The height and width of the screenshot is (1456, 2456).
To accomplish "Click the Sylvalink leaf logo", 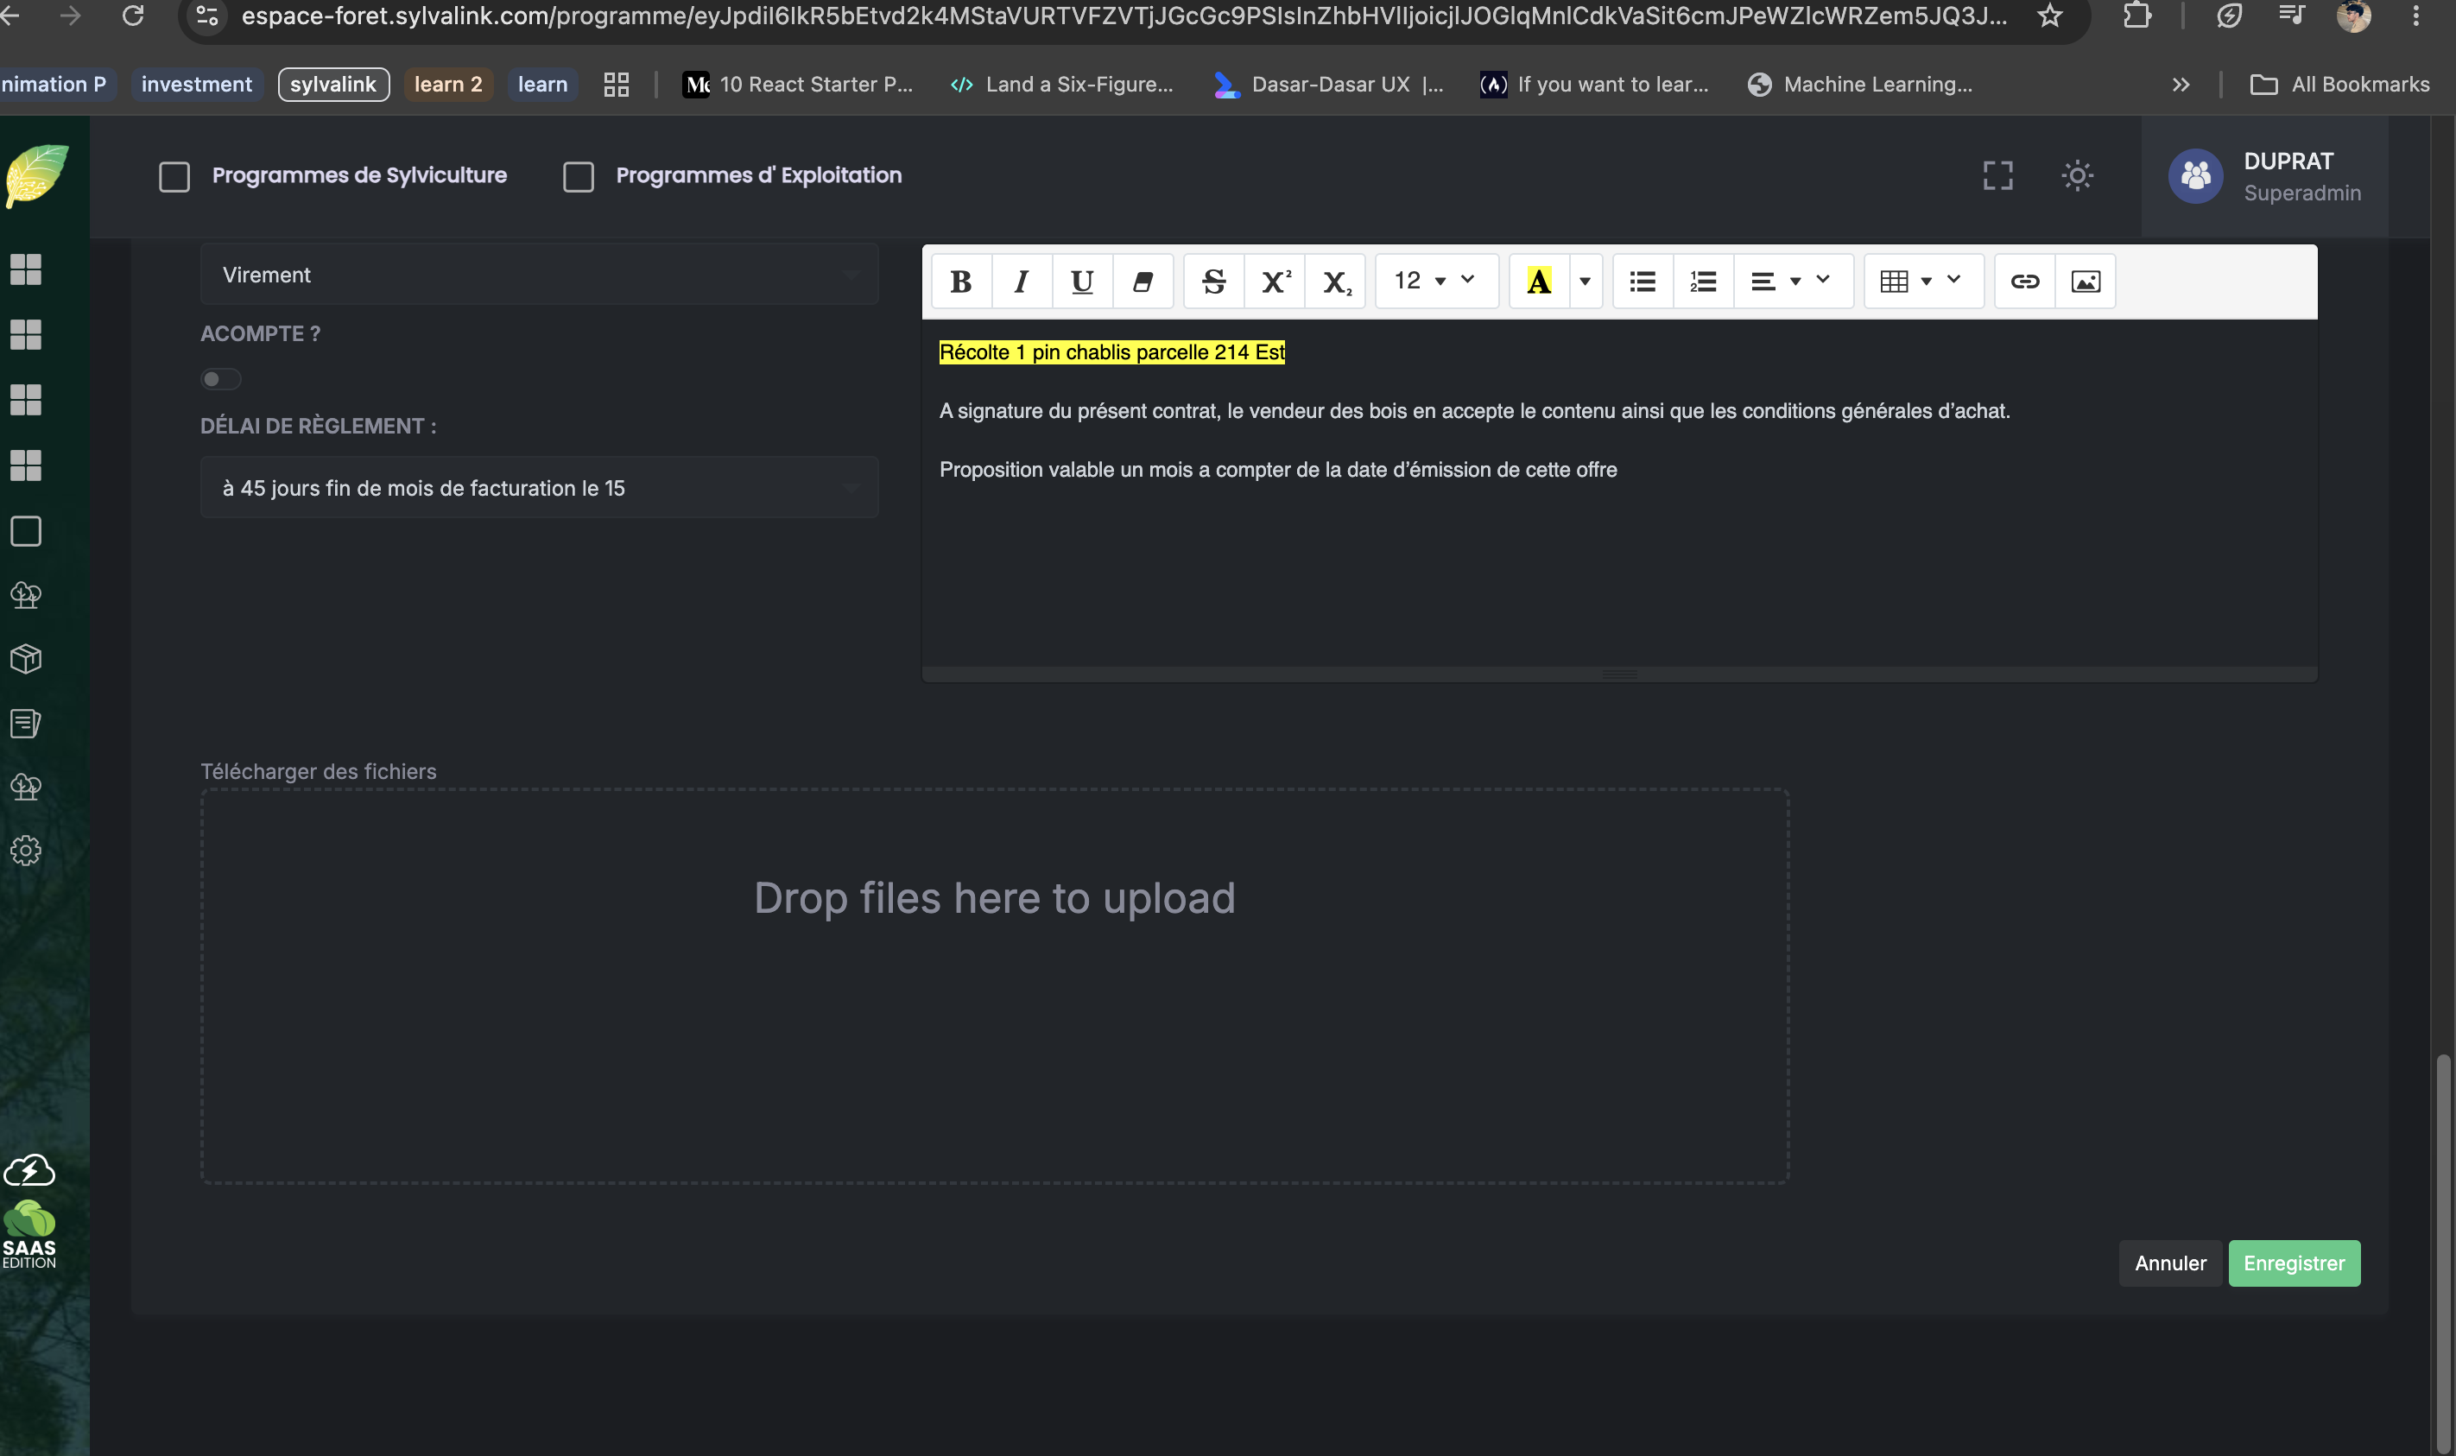I will [37, 175].
